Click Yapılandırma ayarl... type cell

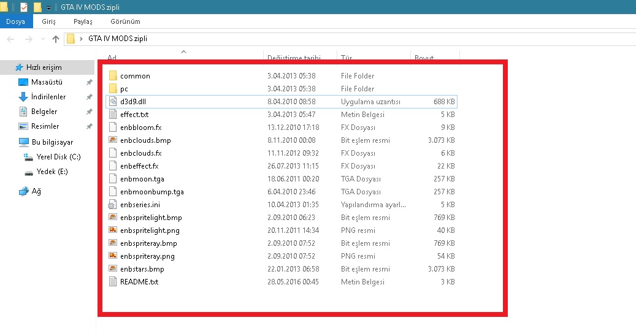[374, 205]
